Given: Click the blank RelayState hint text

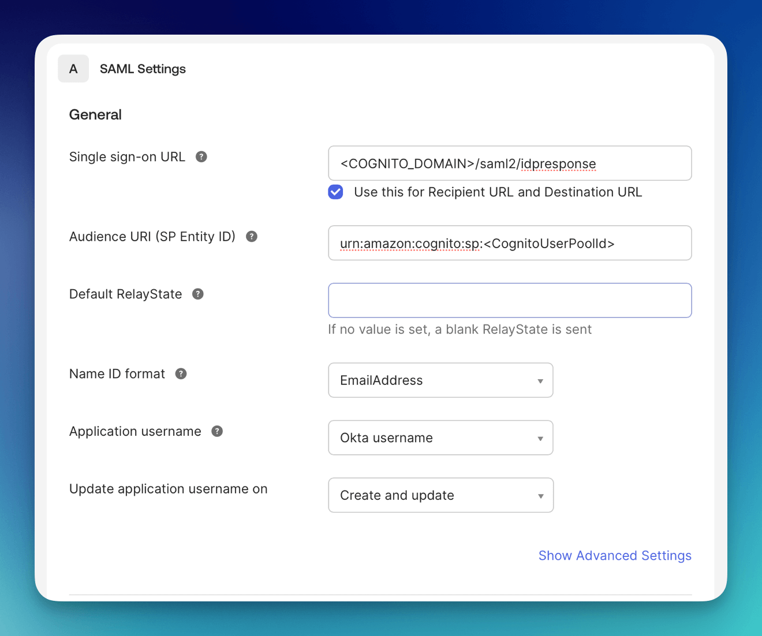Looking at the screenshot, I should (x=460, y=330).
